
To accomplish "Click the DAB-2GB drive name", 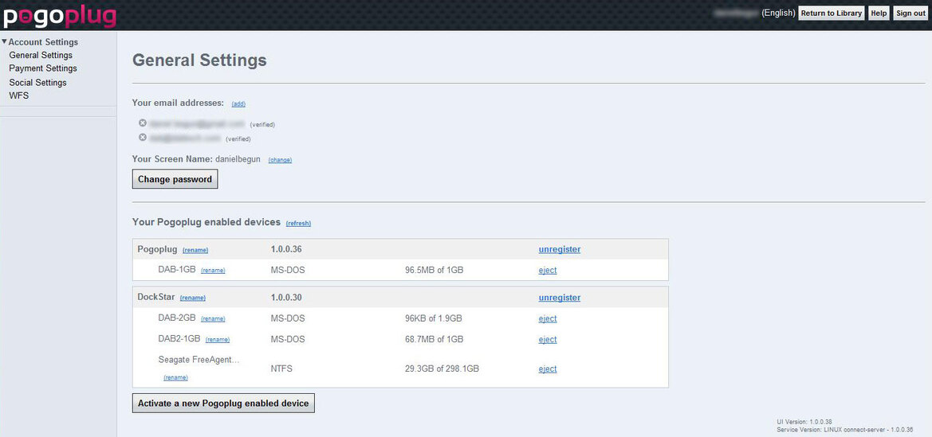I will coord(177,318).
